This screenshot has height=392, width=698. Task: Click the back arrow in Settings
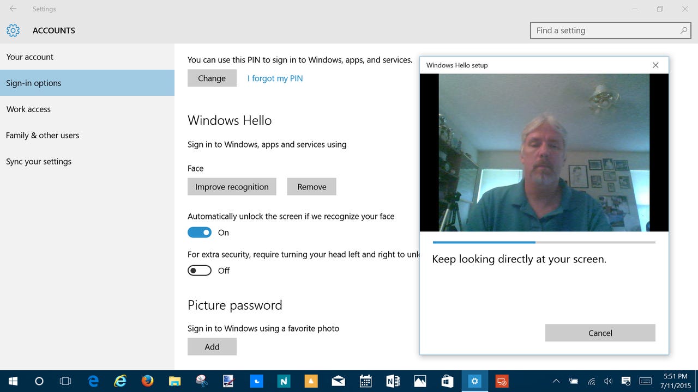coord(12,9)
